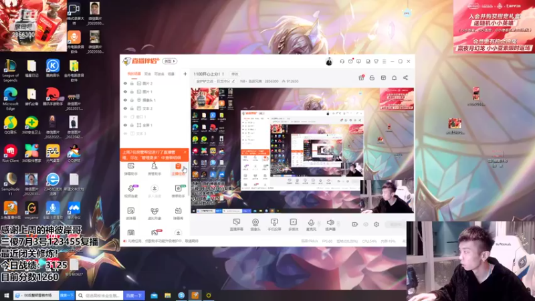Add a 多媒体 media source
The width and height of the screenshot is (535, 301).
[x=293, y=225]
